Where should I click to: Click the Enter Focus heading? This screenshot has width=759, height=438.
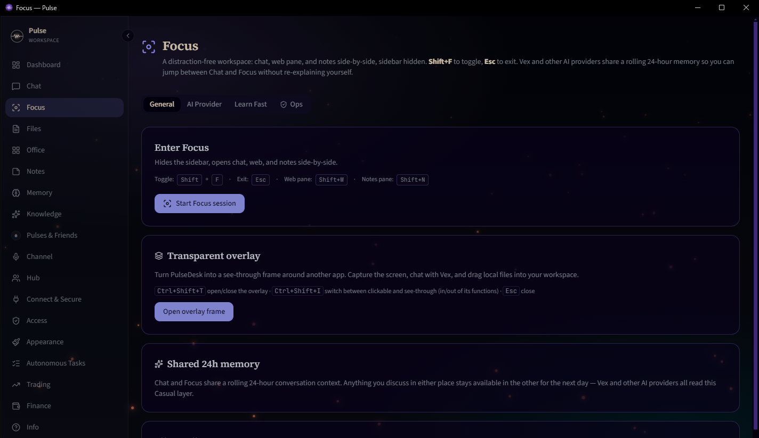pos(182,148)
